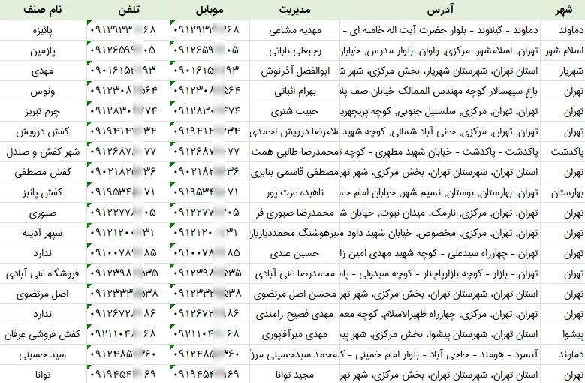The width and height of the screenshot is (585, 383).
Task: Select manager cell مهدیه مشاعی
Action: click(294, 30)
